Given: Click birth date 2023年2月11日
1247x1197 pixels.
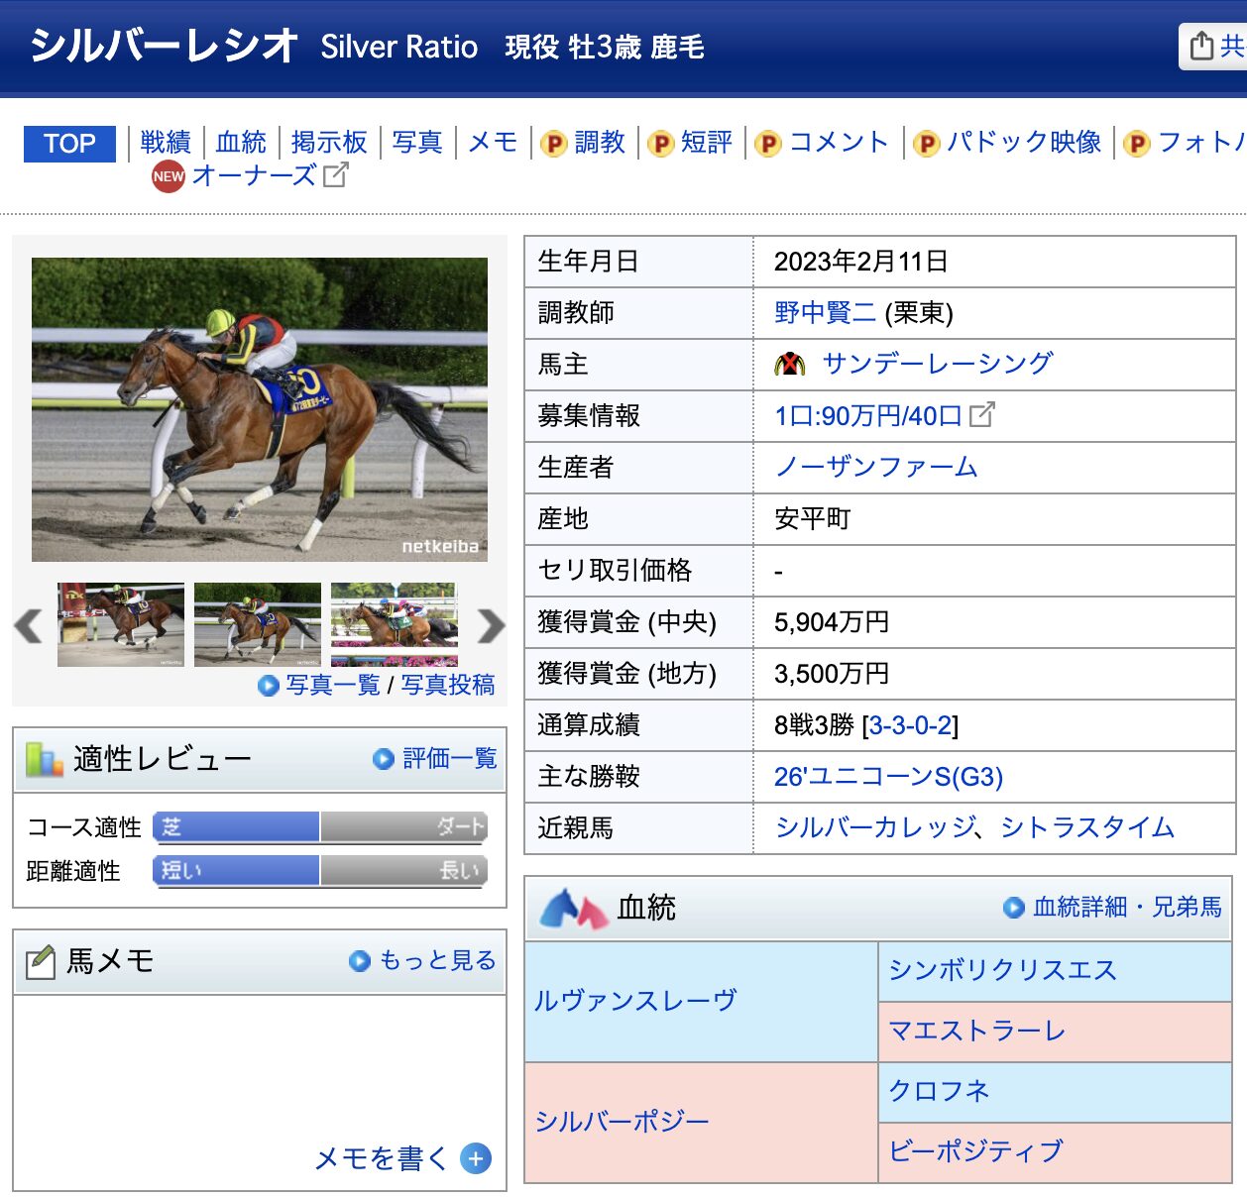Looking at the screenshot, I should [860, 262].
